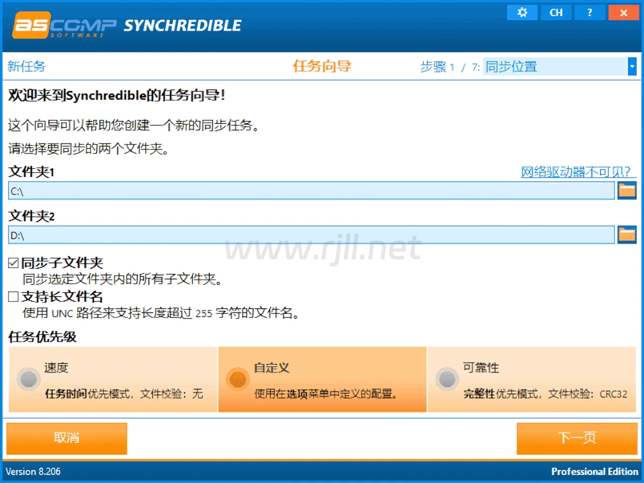Browse for folder 1 with folder icon

click(627, 191)
